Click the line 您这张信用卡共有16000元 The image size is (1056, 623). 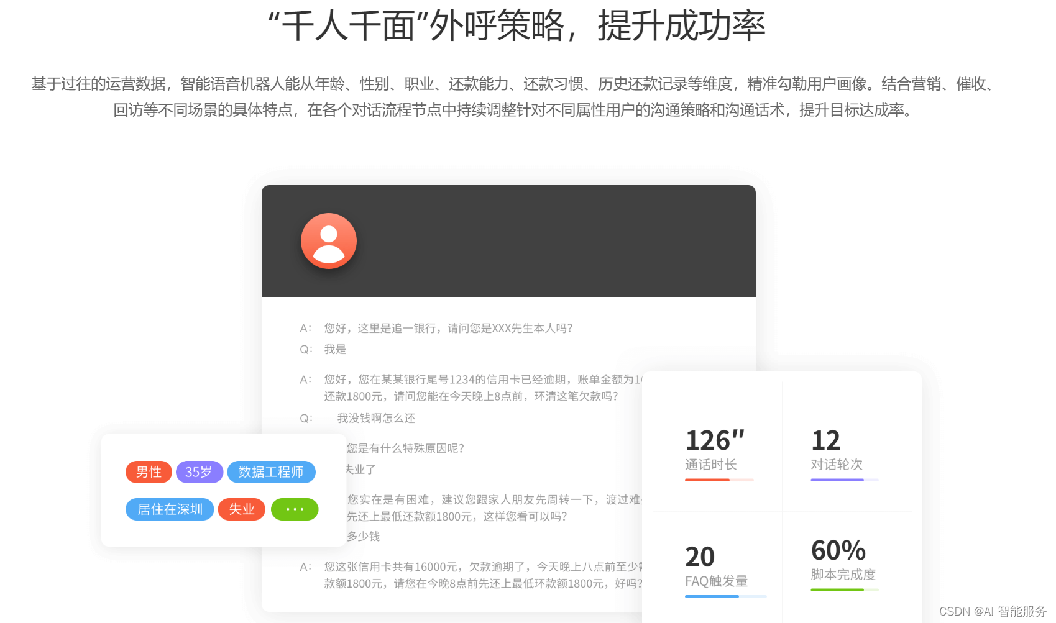coord(483,566)
